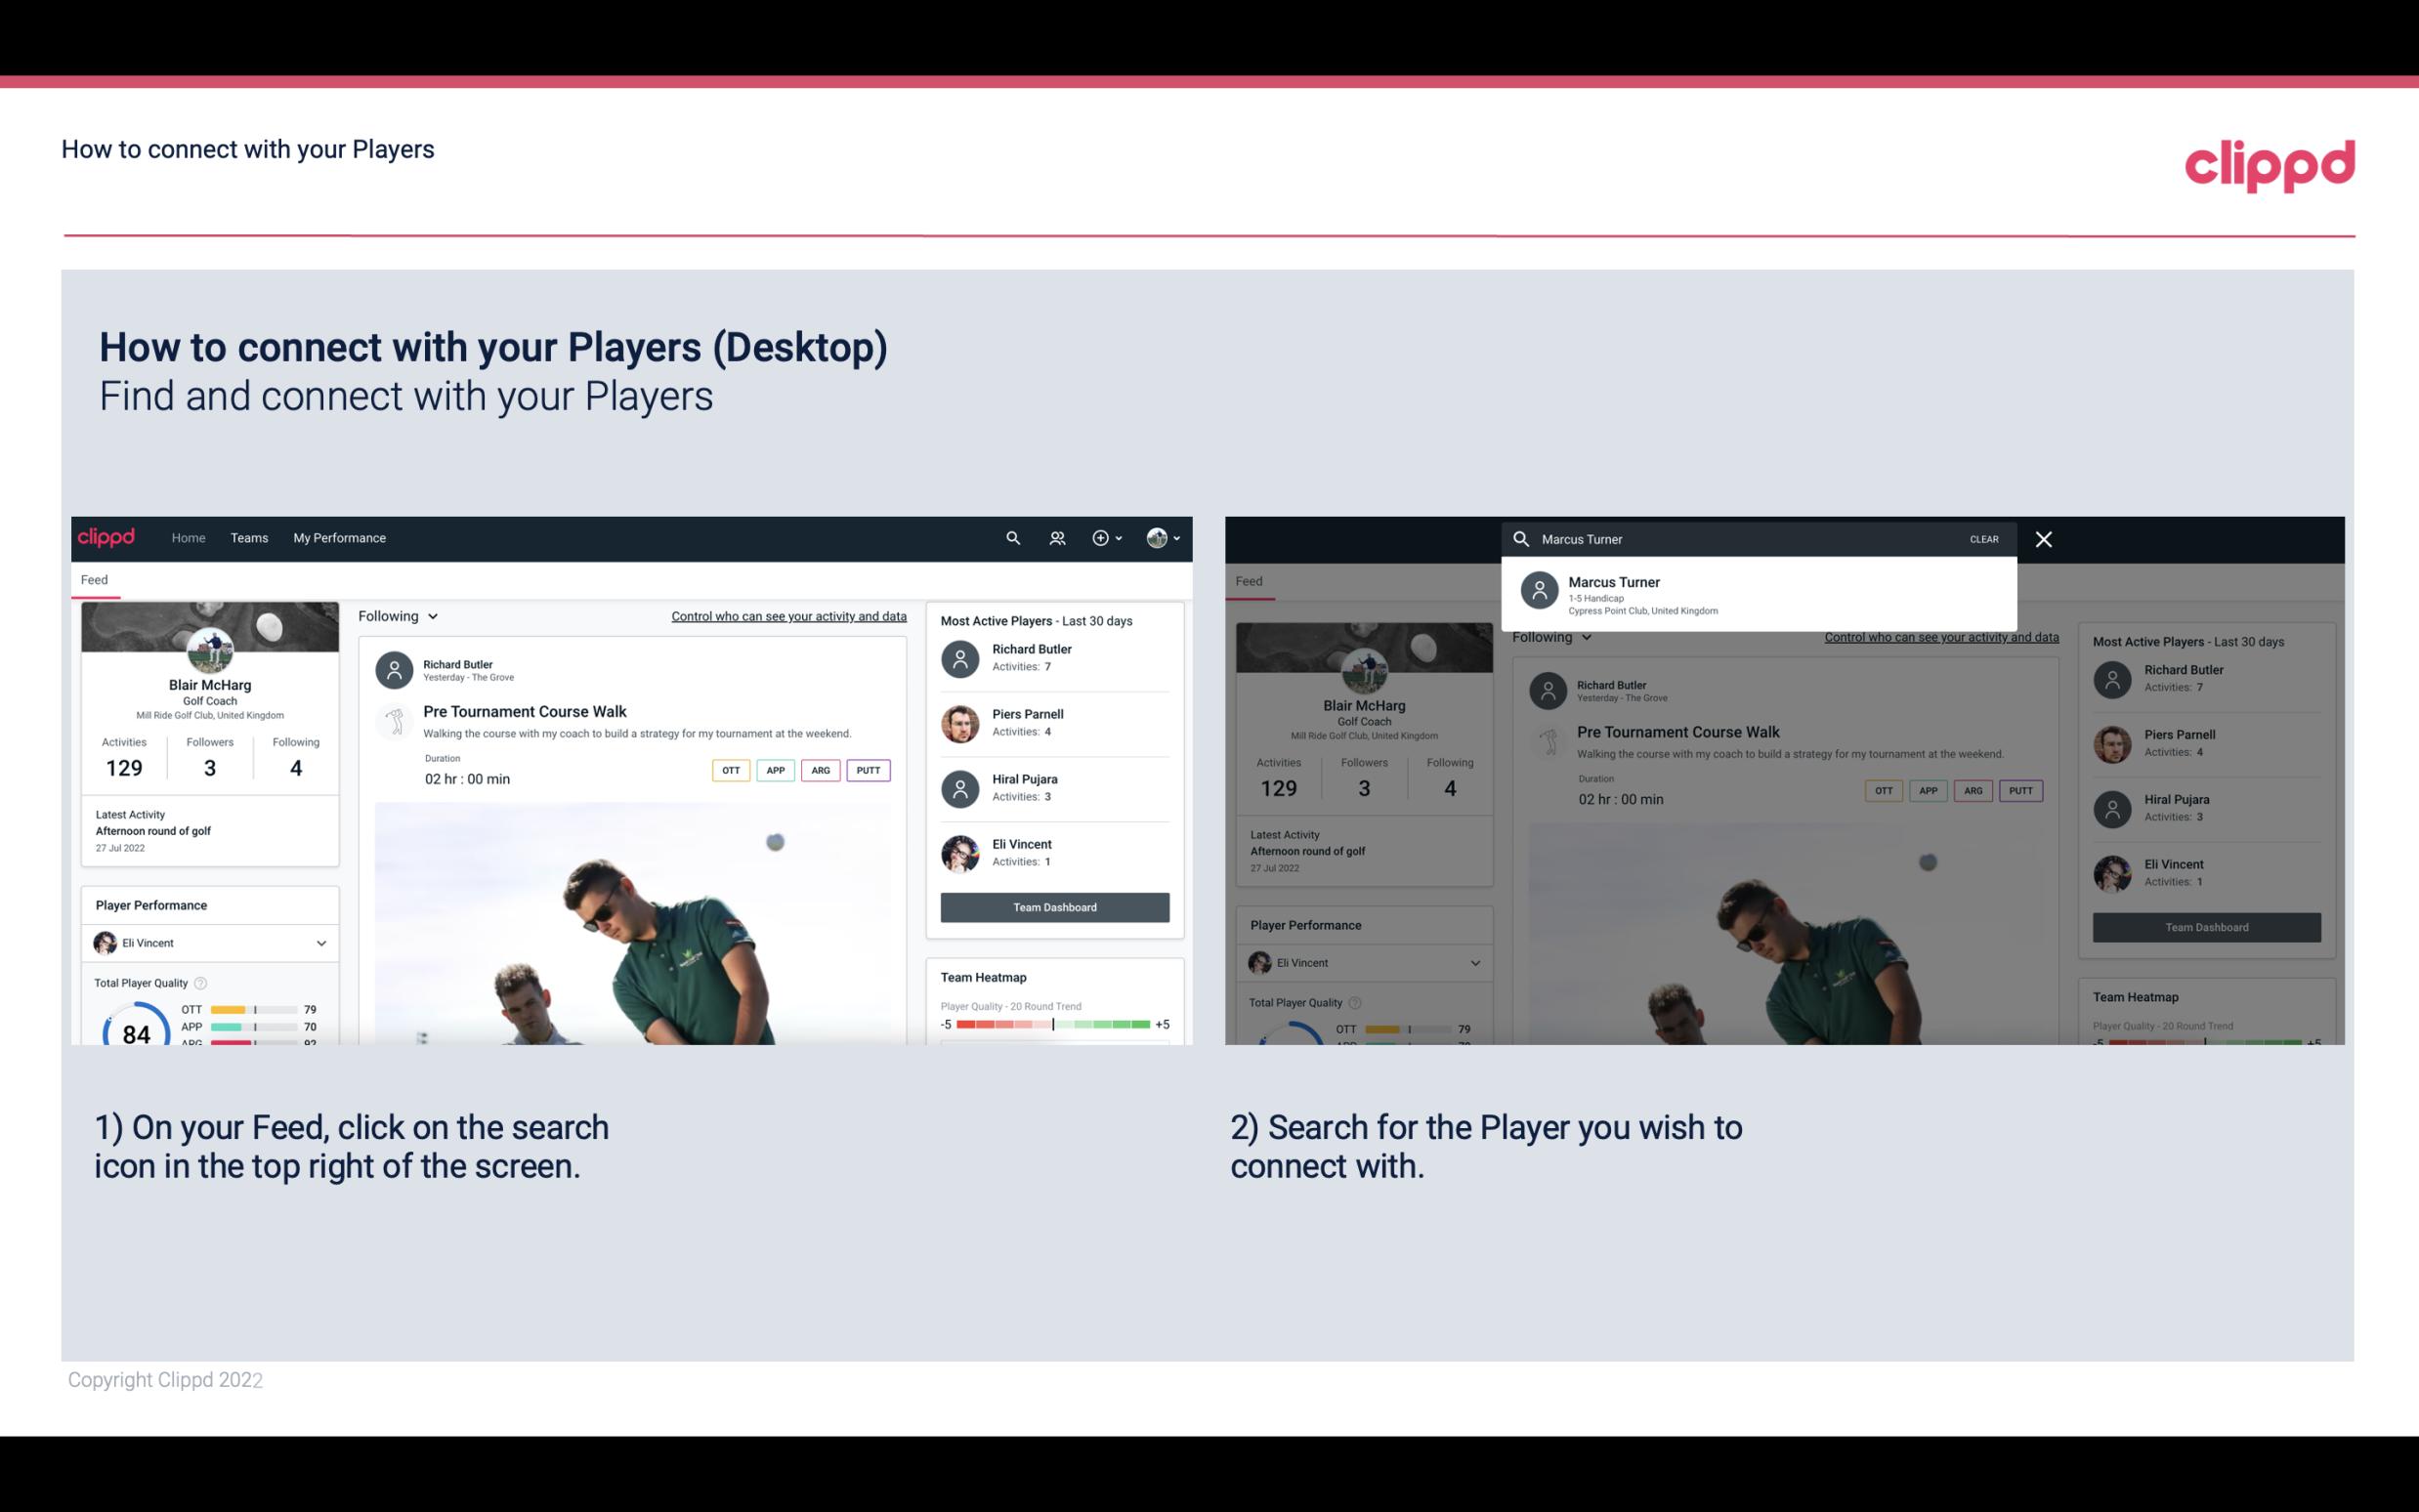Click the Clippd search icon top right
Screen dimensions: 2419x1512
coord(1010,536)
